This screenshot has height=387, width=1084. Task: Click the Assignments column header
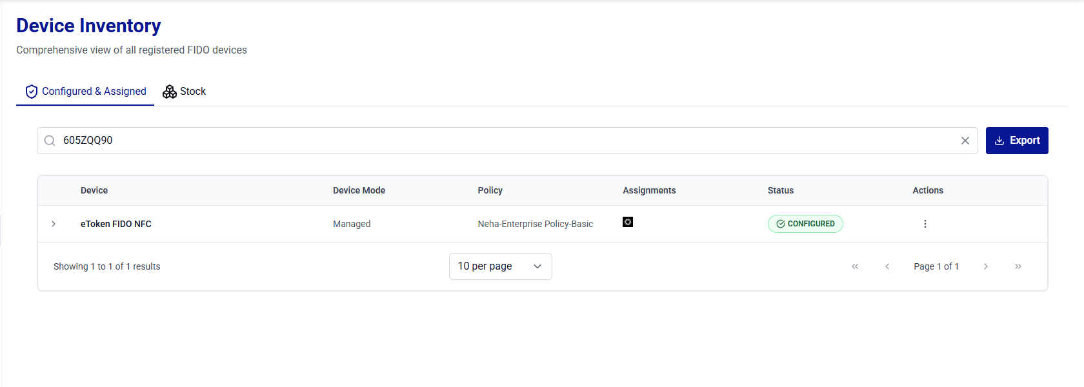pos(649,190)
